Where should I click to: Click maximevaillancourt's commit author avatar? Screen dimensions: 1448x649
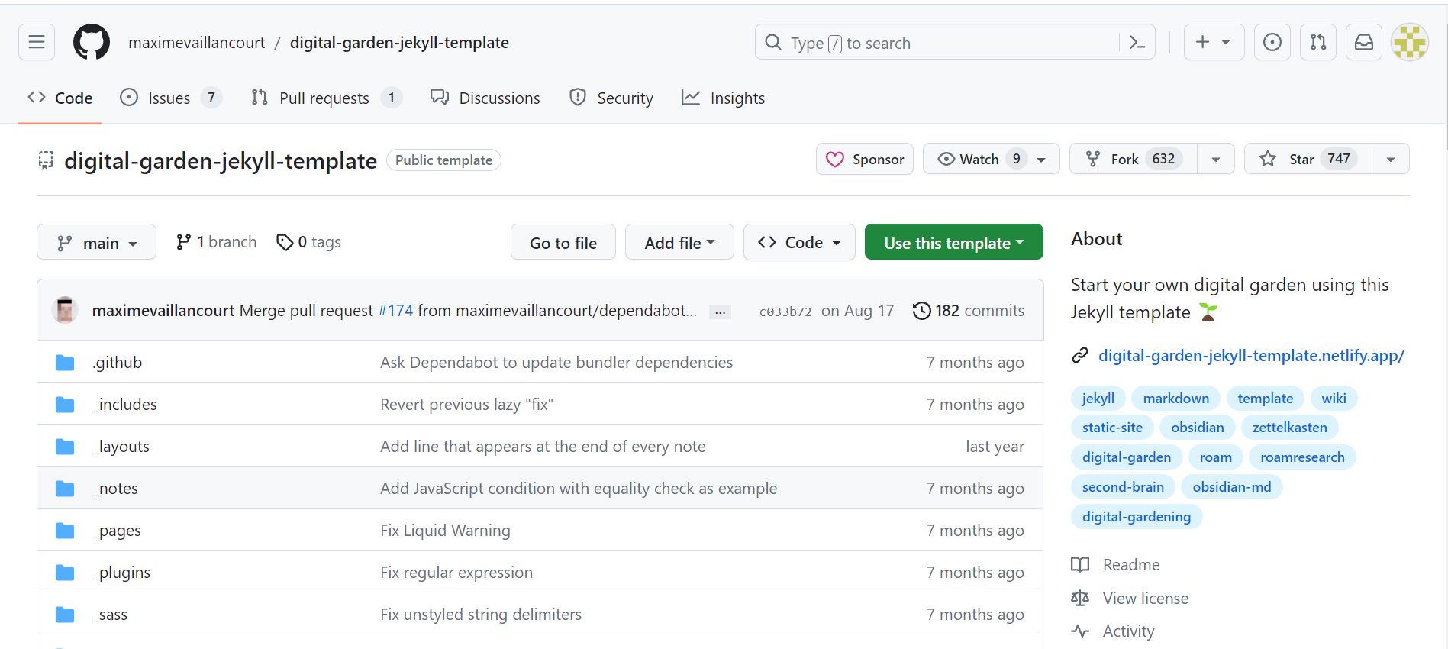click(x=65, y=310)
